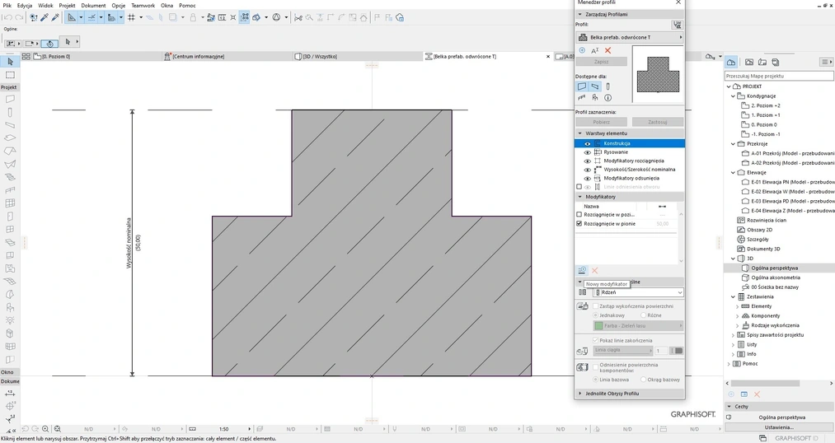Switch to the 3D / Wszystko tab
Viewport: 835px width, 443px height.
pyautogui.click(x=357, y=56)
